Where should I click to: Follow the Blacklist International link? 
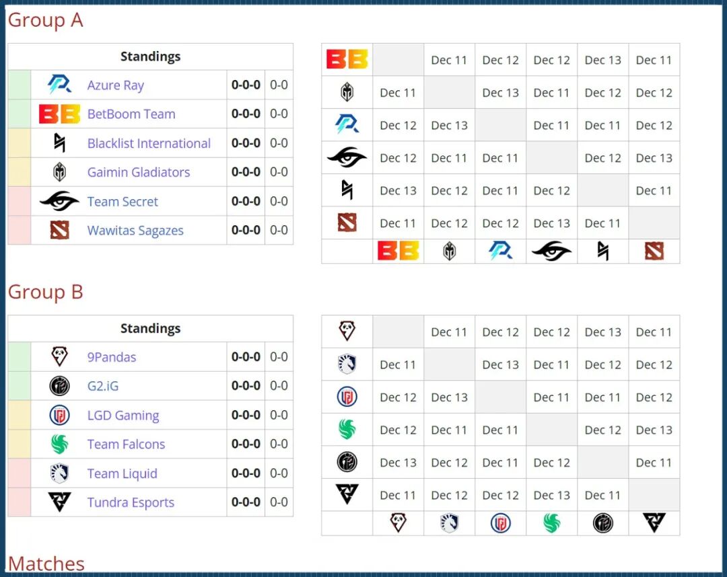point(149,143)
